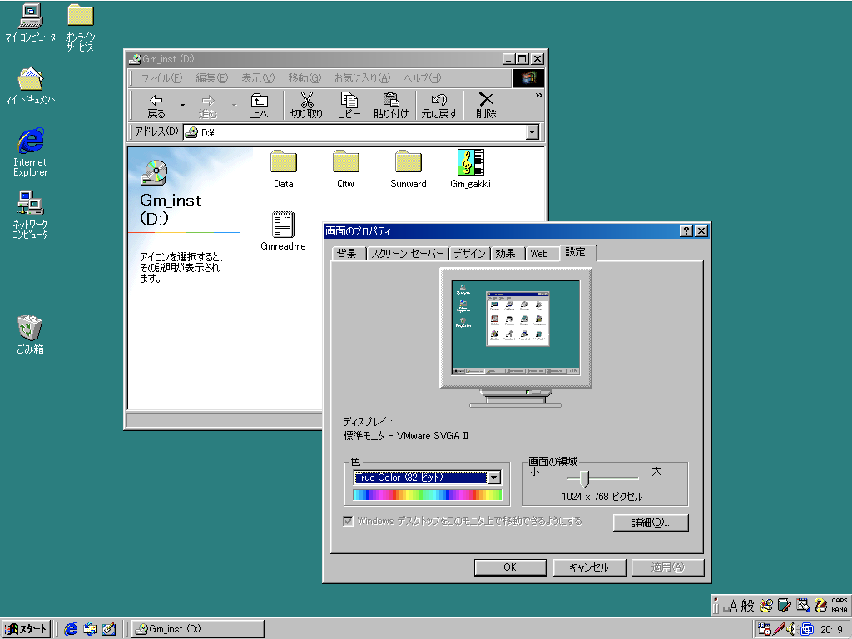Select the オンライン サービス folder icon
Image resolution: width=852 pixels, height=639 pixels.
click(80, 28)
